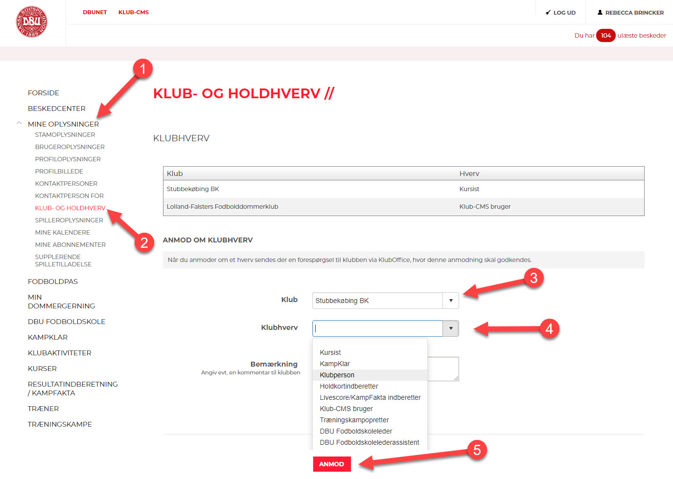Click the Klubhverv text input
Image resolution: width=673 pixels, height=479 pixels.
(x=377, y=328)
